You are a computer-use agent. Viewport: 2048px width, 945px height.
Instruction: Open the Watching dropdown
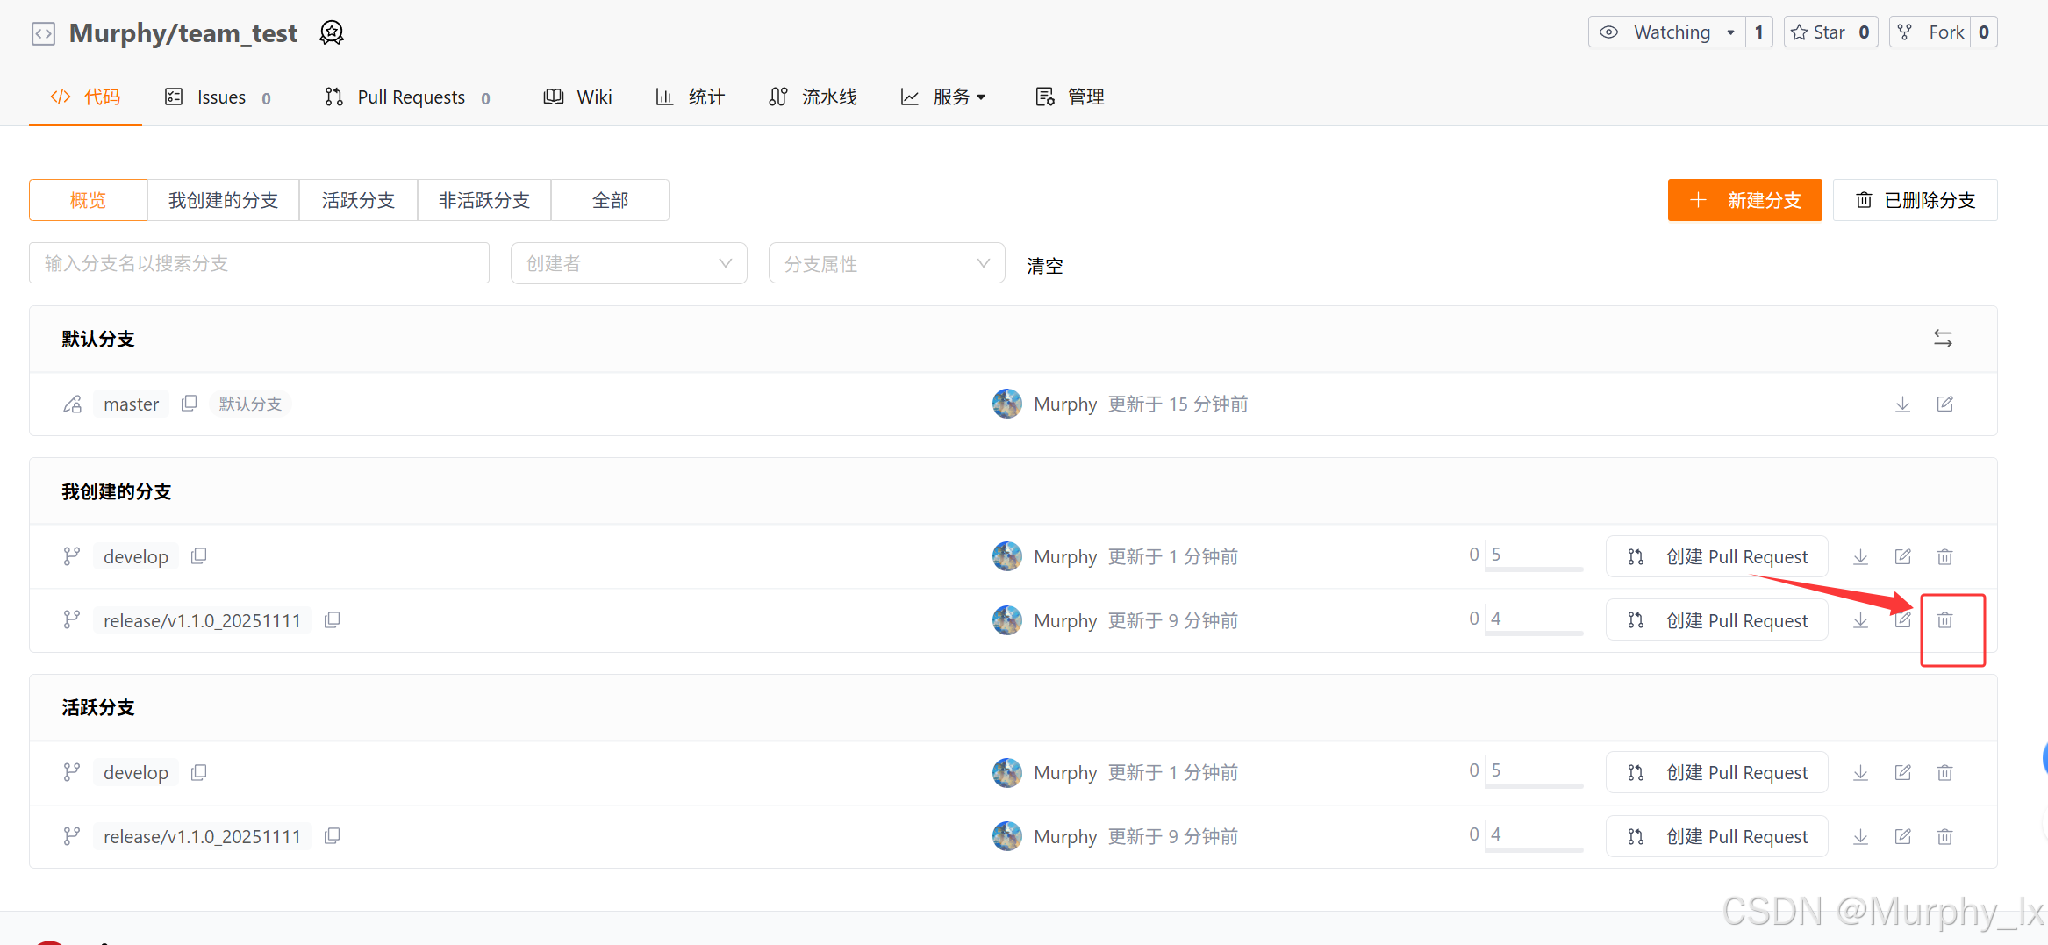[x=1666, y=32]
